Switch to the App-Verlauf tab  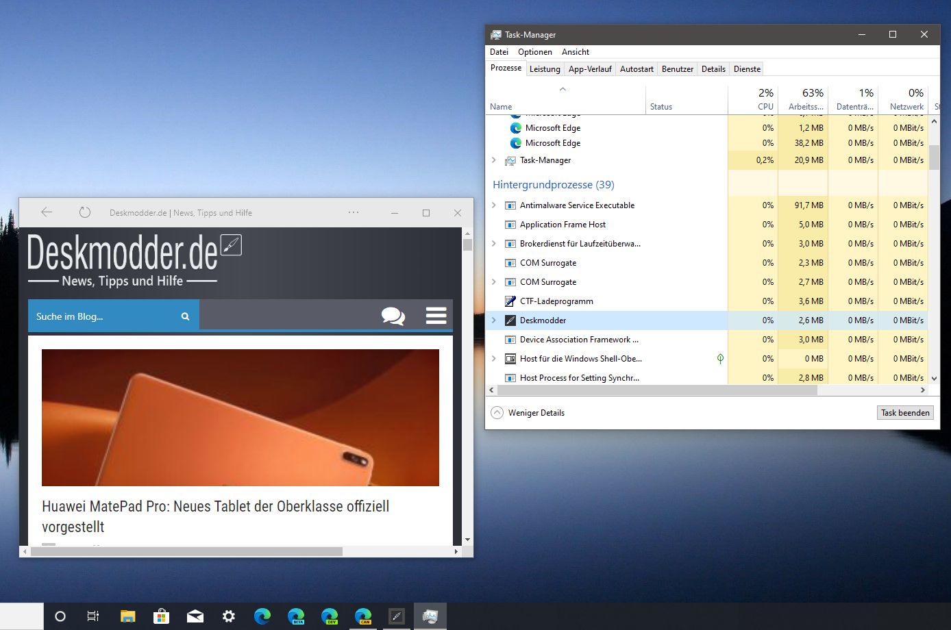(x=590, y=69)
